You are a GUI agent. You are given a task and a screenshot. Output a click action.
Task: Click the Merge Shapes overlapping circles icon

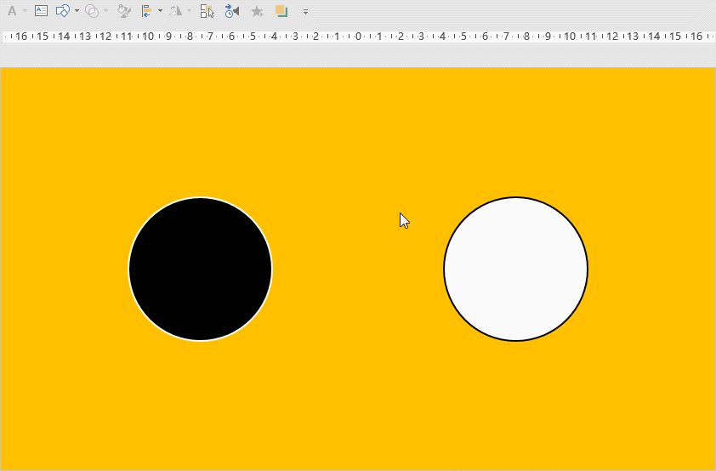91,11
